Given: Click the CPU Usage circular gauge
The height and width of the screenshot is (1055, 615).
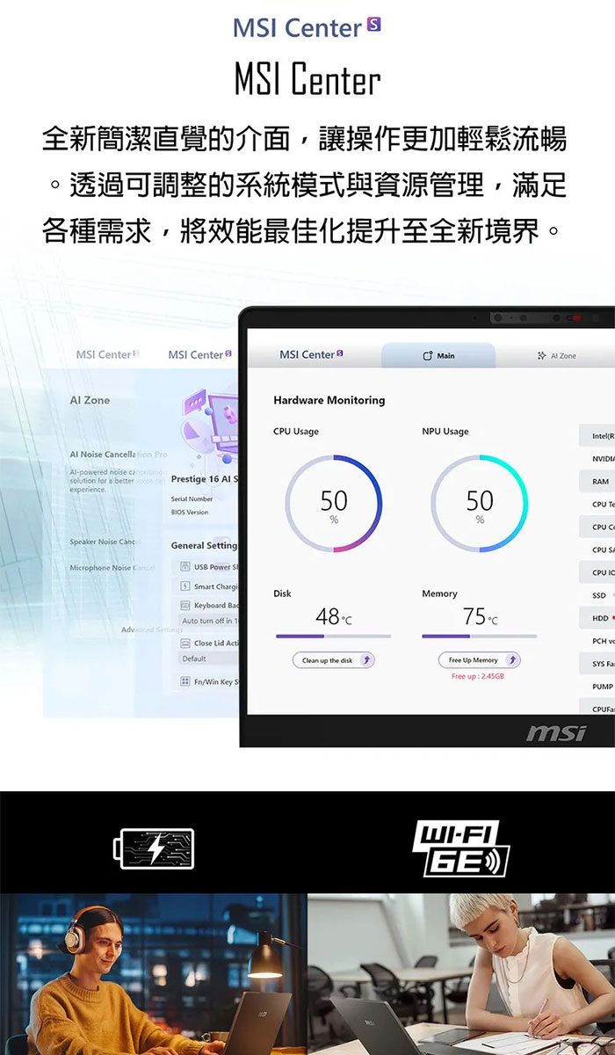Looking at the screenshot, I should coord(333,503).
